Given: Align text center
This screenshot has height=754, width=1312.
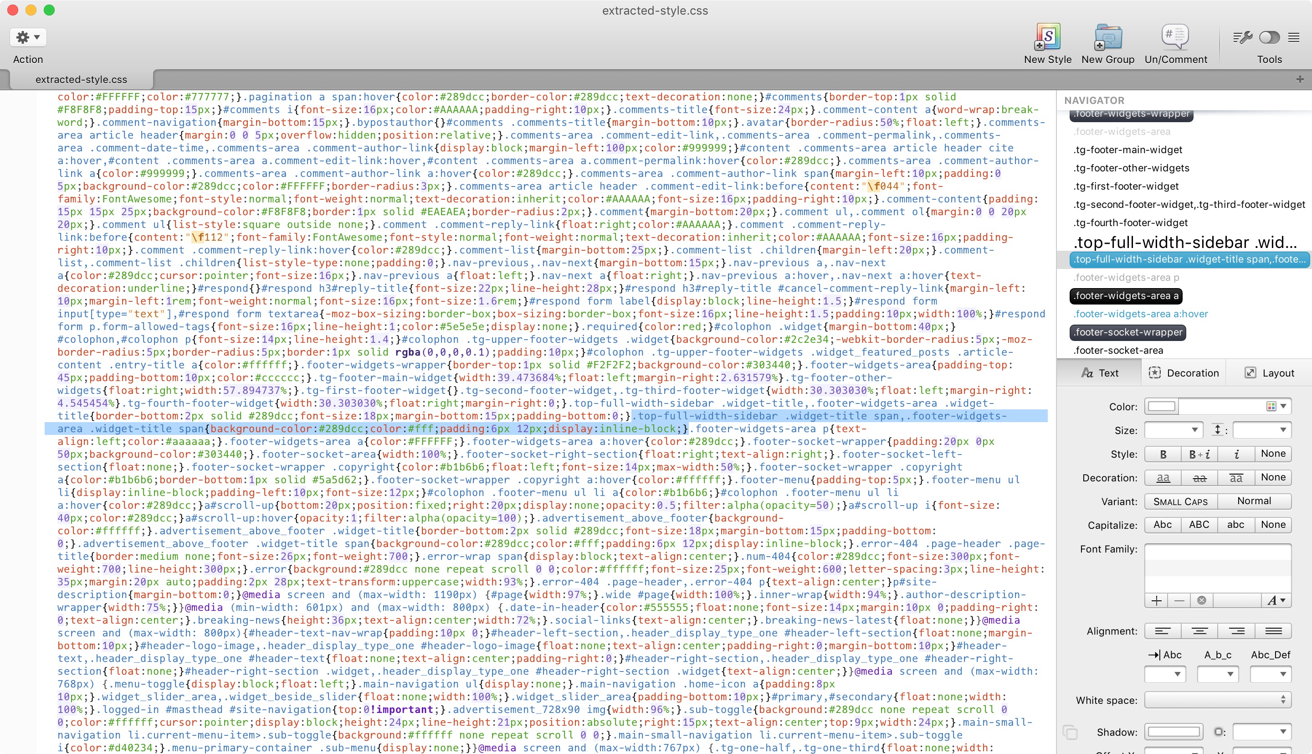Looking at the screenshot, I should point(1199,631).
